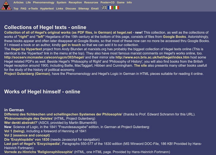Open the Reception menu item
The image size is (216, 155).
point(75,2)
